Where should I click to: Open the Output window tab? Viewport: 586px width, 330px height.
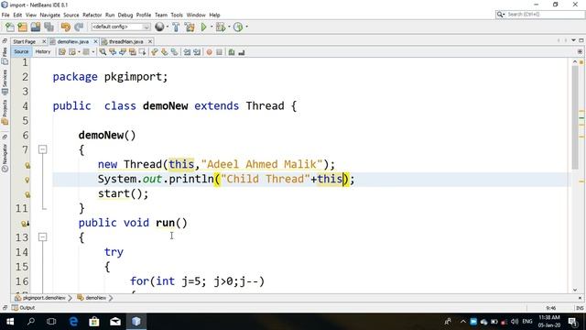(x=23, y=308)
